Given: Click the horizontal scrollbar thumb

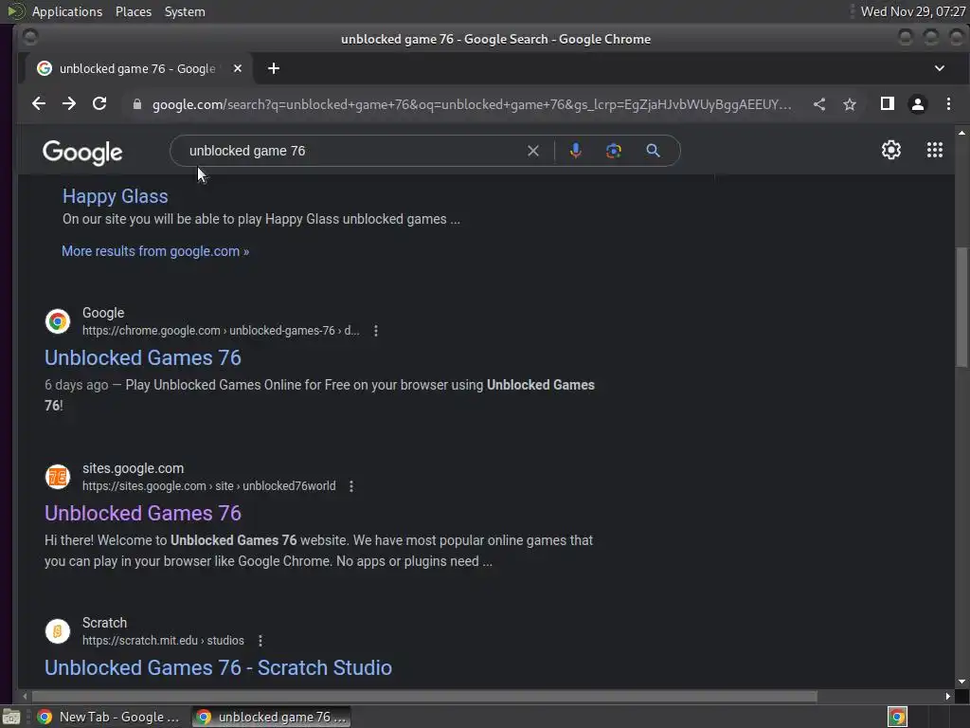Looking at the screenshot, I should pyautogui.click(x=424, y=697).
